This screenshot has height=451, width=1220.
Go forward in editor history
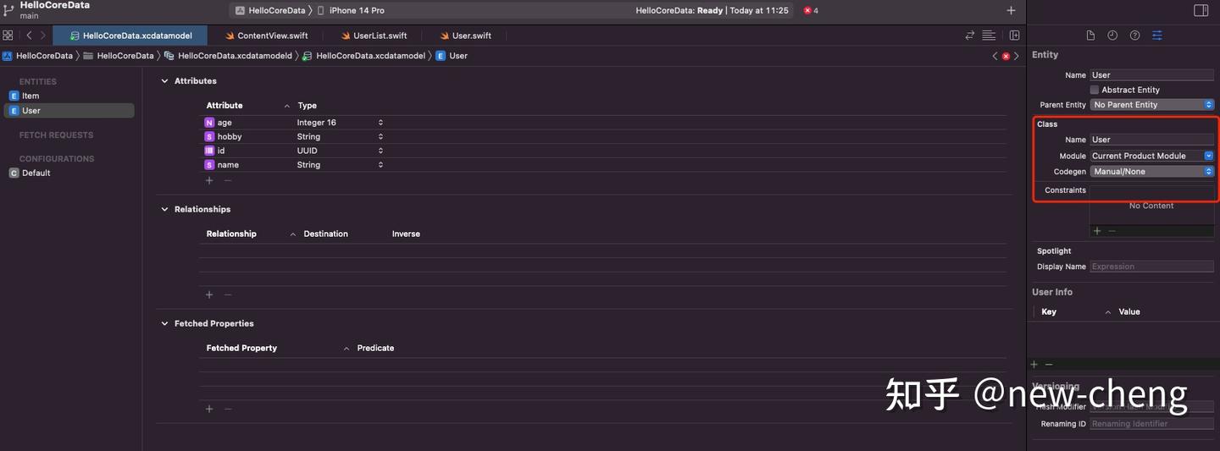[43, 36]
